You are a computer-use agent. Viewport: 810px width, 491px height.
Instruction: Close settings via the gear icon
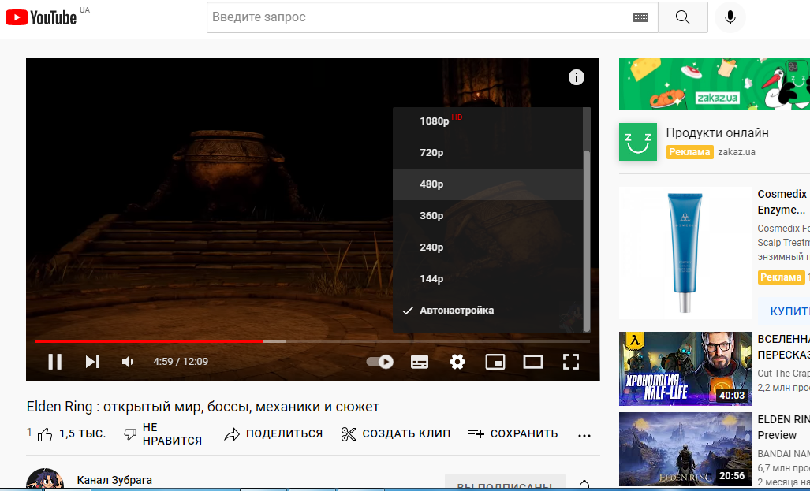[x=457, y=362]
